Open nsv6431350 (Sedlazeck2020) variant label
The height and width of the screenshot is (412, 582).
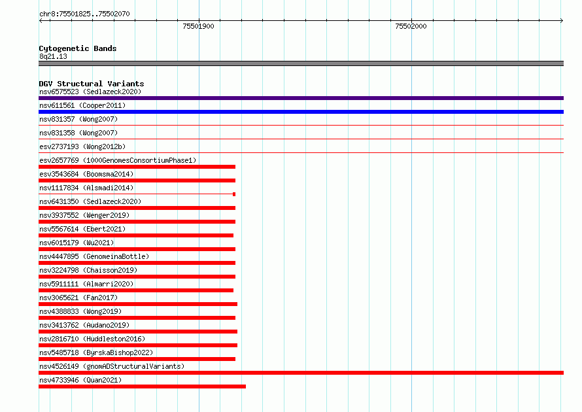click(90, 201)
